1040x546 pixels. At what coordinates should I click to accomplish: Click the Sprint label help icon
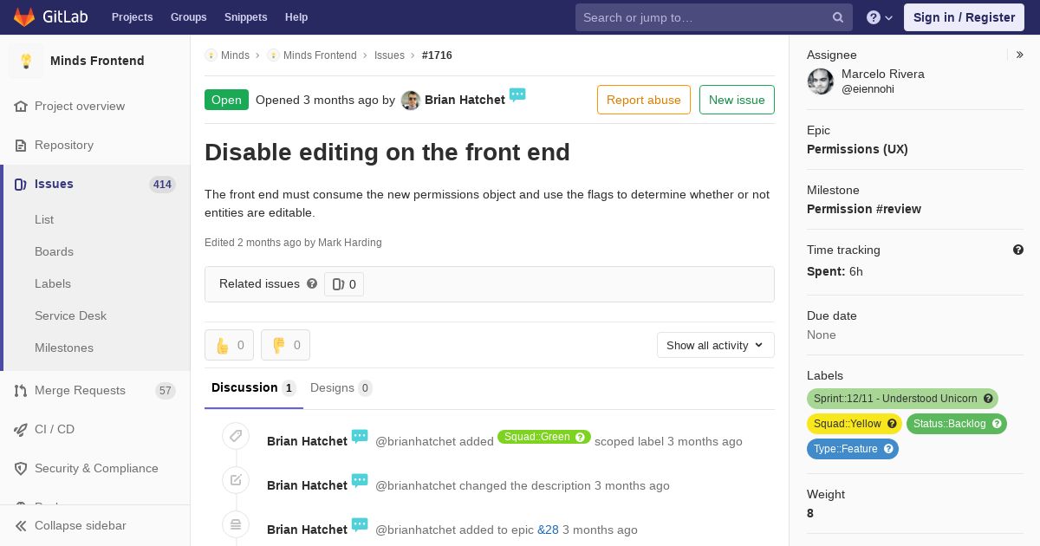[988, 399]
